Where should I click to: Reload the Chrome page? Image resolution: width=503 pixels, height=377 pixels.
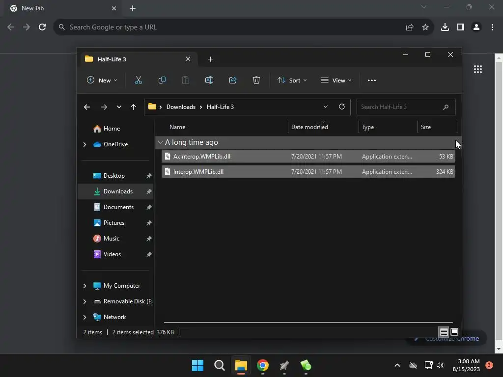point(42,27)
